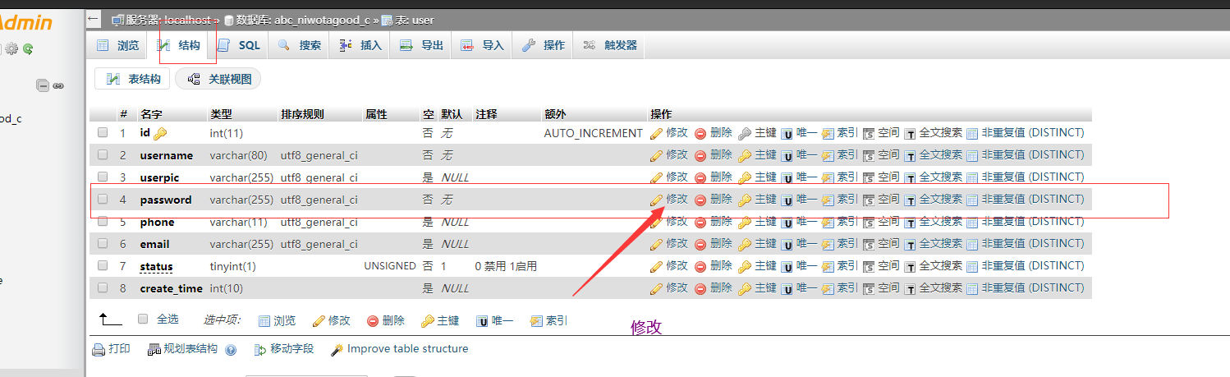
Task: Click the 移动字段 move columns icon
Action: [x=260, y=350]
